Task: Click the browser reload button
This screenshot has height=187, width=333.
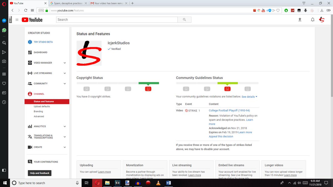Action: (26, 10)
